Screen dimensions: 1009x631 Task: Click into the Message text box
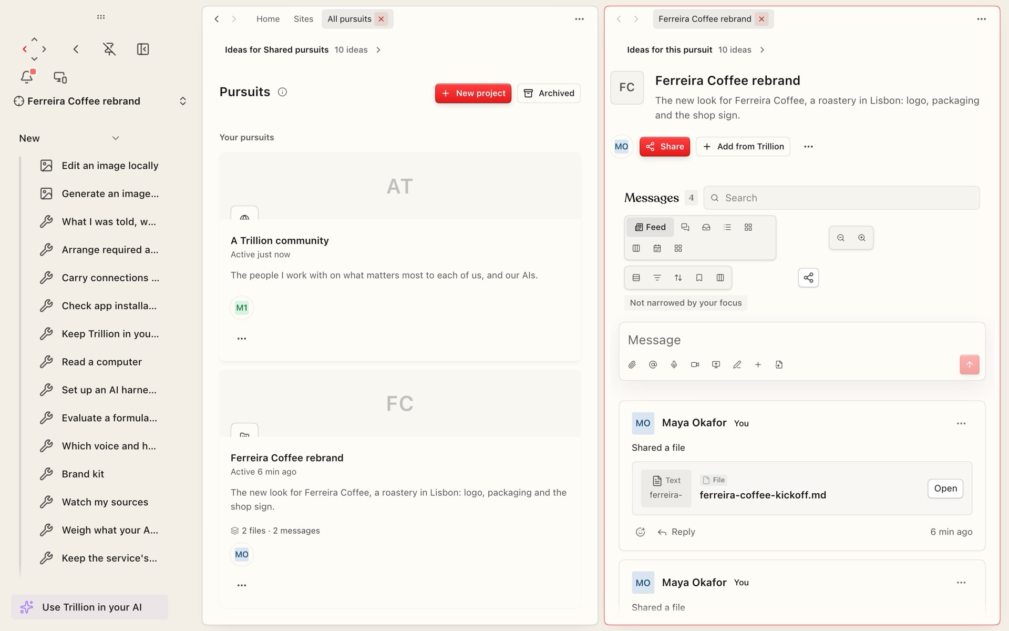click(801, 340)
